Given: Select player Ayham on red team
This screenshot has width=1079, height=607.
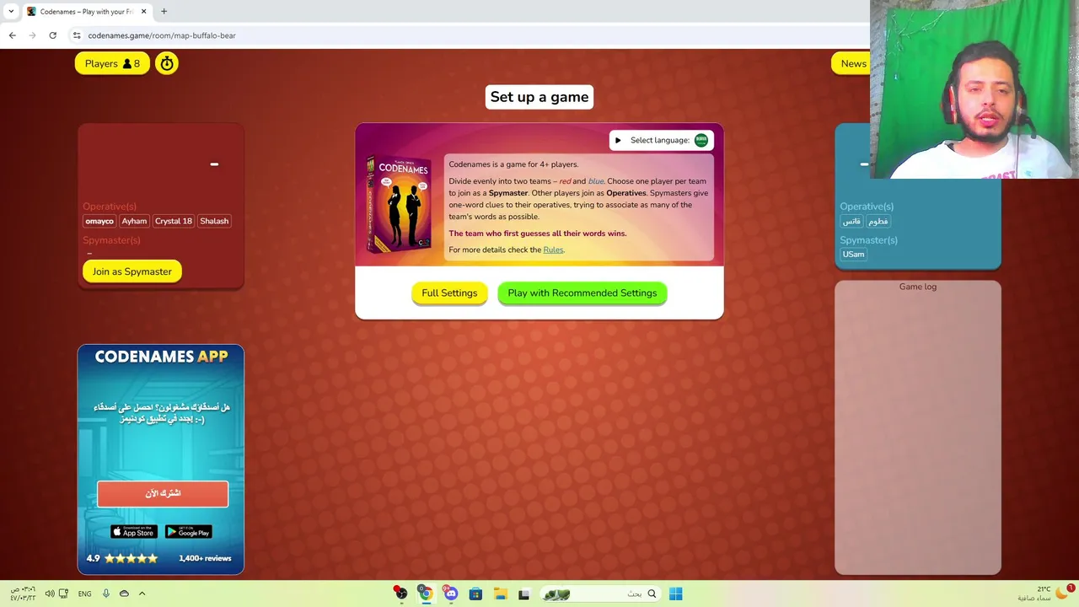Looking at the screenshot, I should pos(134,221).
